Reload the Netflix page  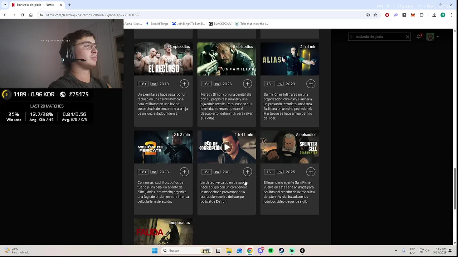(22, 15)
